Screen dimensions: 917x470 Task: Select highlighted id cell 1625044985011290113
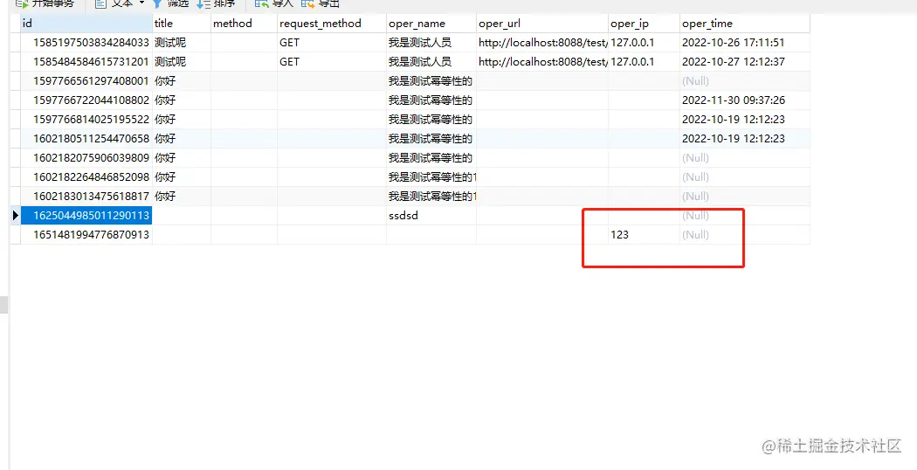coord(86,216)
